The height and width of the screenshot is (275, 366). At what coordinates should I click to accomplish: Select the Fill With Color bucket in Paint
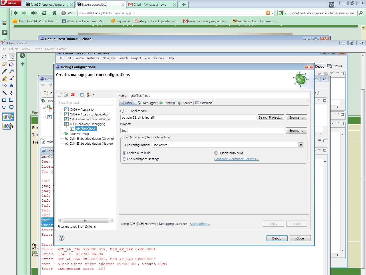point(11,64)
